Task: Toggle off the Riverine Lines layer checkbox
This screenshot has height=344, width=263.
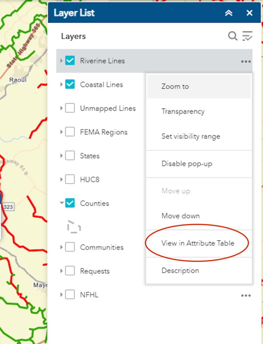Action: pyautogui.click(x=69, y=60)
